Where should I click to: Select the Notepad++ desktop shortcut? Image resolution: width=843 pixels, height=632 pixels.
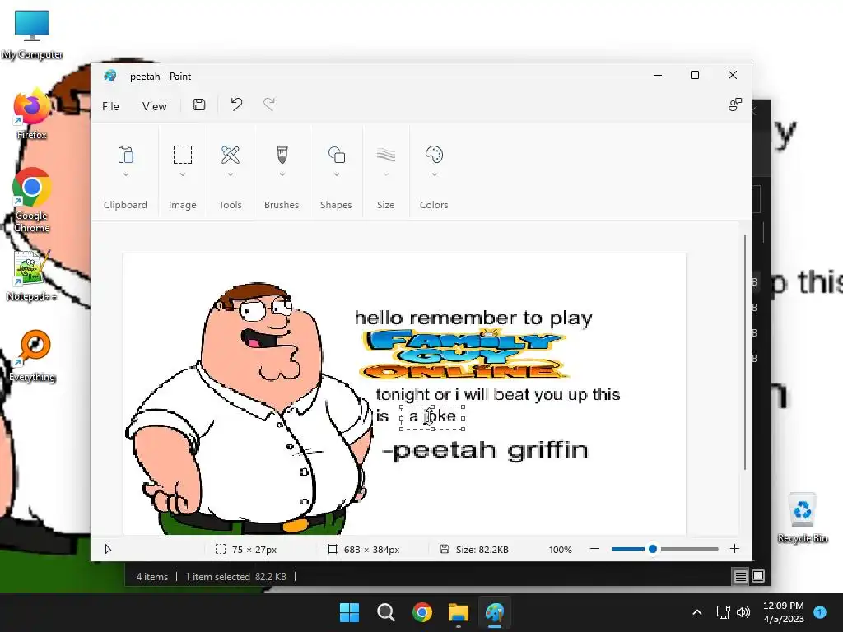point(31,276)
